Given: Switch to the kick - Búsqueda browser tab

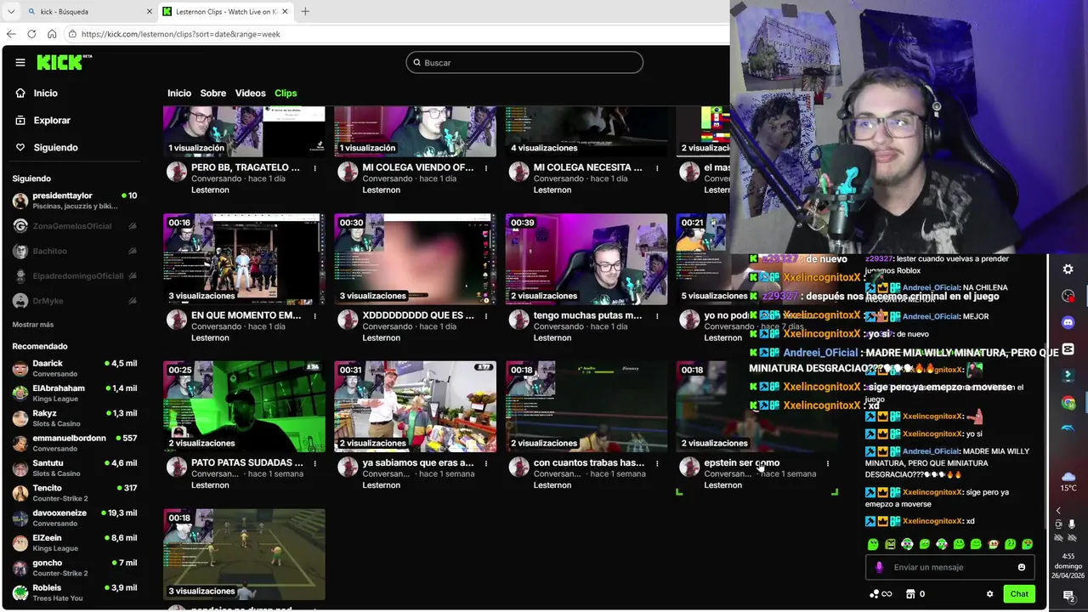Looking at the screenshot, I should (88, 12).
